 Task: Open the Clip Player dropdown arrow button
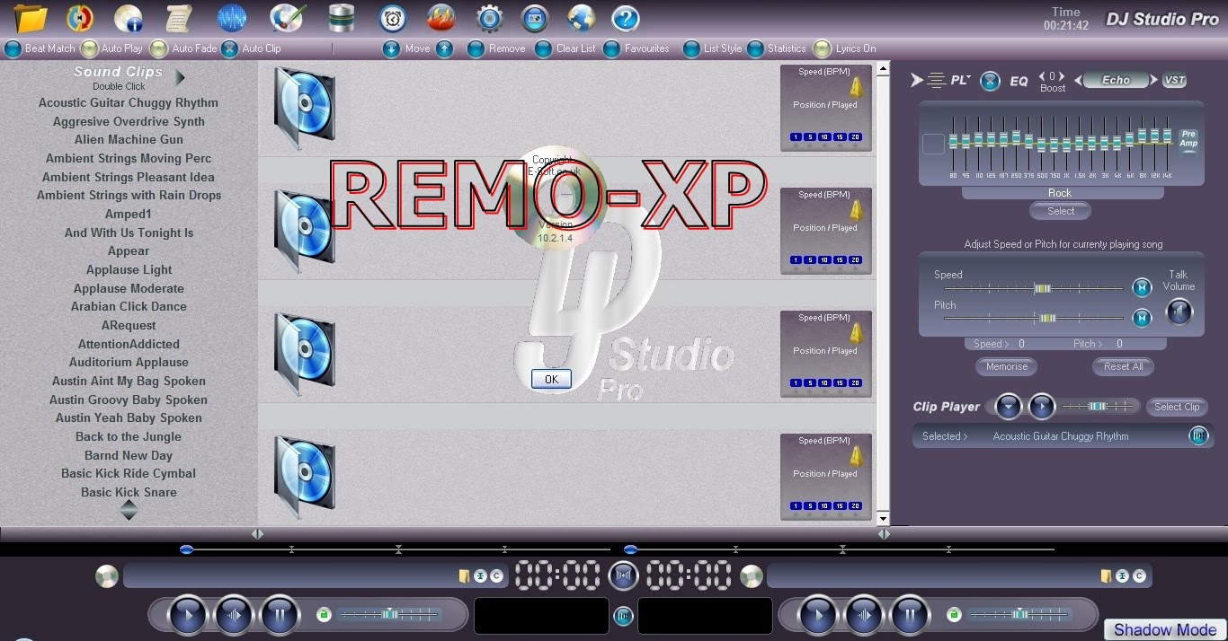[1009, 407]
